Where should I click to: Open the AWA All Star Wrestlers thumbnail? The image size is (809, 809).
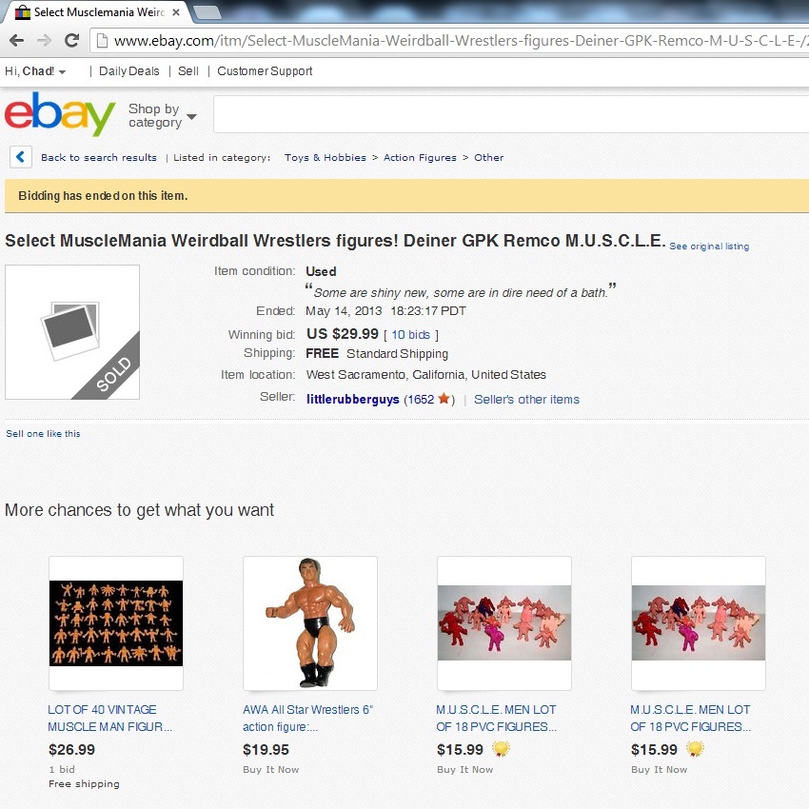310,623
